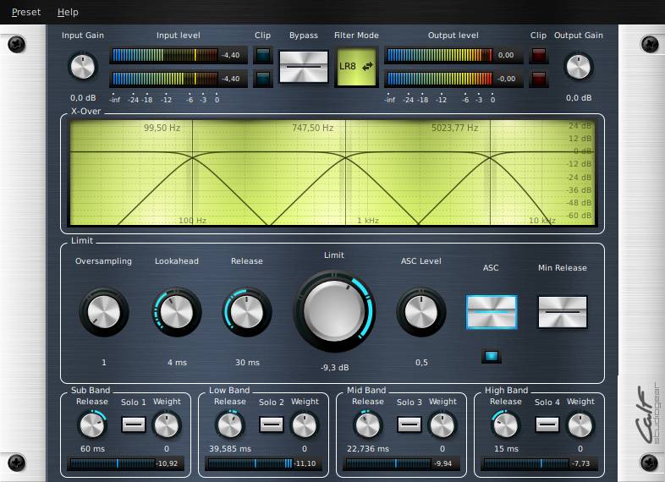Click the upper input Clip indicator
The height and width of the screenshot is (482, 665).
click(263, 55)
